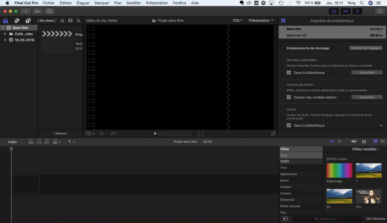This screenshot has height=223, width=387.
Task: Click overwrite clip edit icon
Action: pos(55,142)
